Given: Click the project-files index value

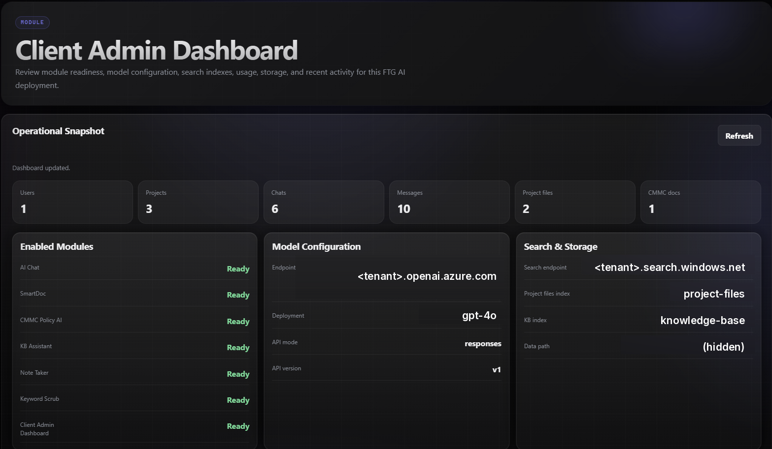Looking at the screenshot, I should coord(714,294).
